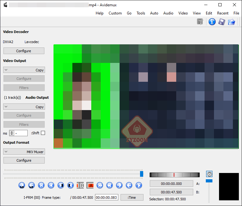The image size is (242, 206).
Task: Open the Auto menu
Action: (x=154, y=13)
